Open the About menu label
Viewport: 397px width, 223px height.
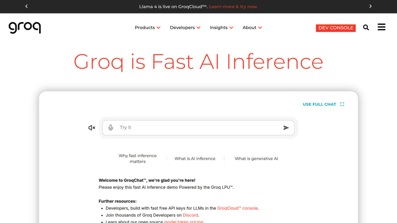[249, 27]
